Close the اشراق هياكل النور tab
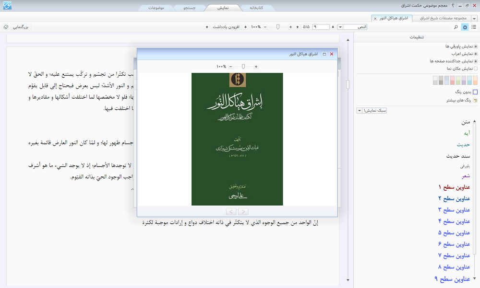The height and width of the screenshot is (288, 480). click(x=375, y=19)
